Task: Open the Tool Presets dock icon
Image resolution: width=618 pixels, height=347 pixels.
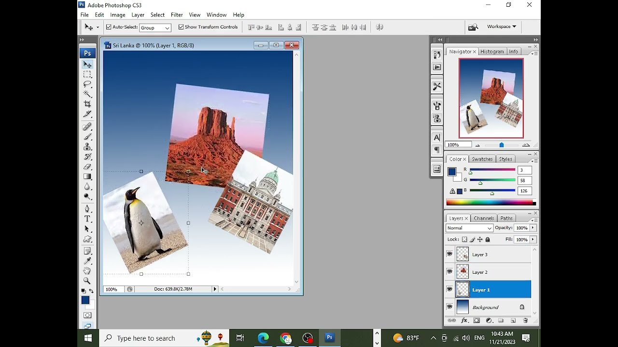Action: pos(437,87)
